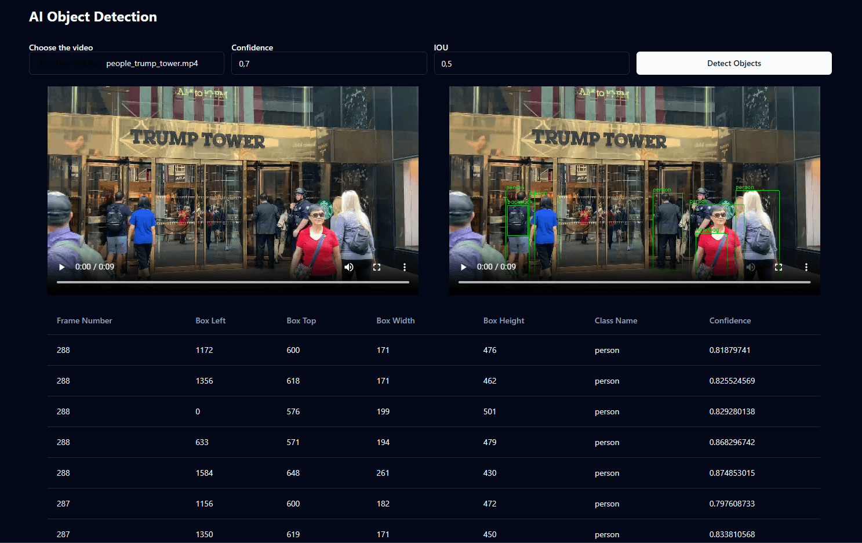Click Box Top value 576

click(293, 411)
